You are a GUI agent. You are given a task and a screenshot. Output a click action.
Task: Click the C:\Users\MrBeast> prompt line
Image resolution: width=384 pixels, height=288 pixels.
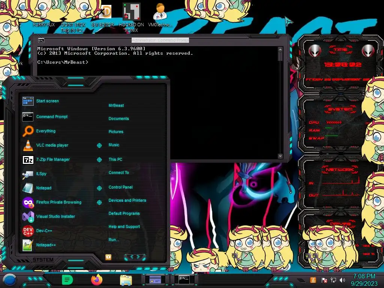[x=63, y=62]
